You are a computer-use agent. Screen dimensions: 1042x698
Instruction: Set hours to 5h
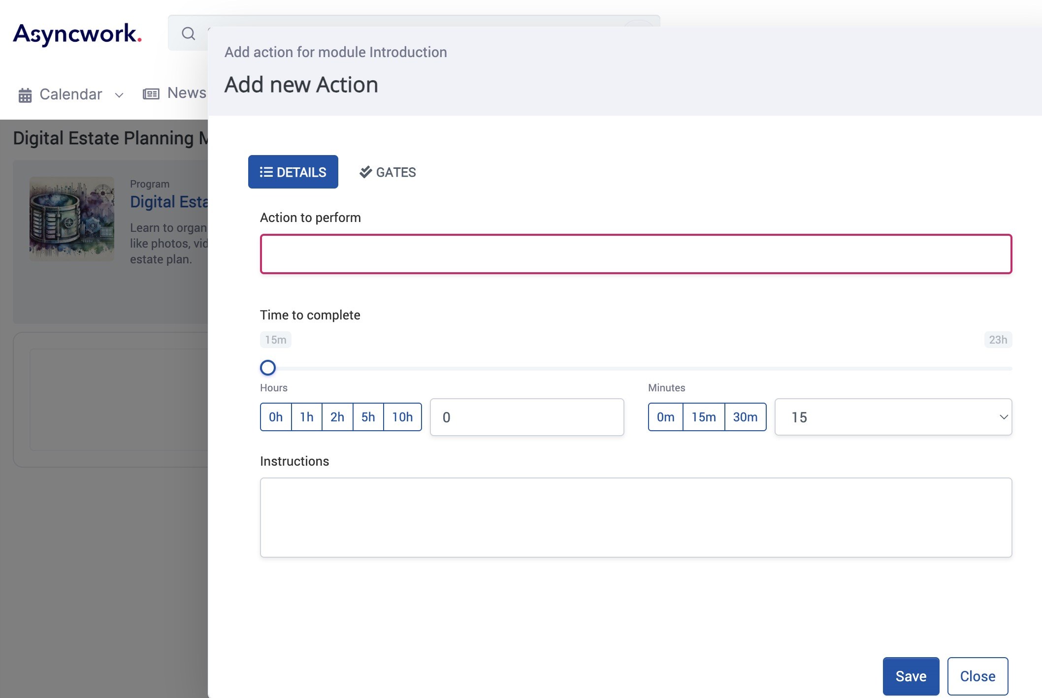pos(368,417)
